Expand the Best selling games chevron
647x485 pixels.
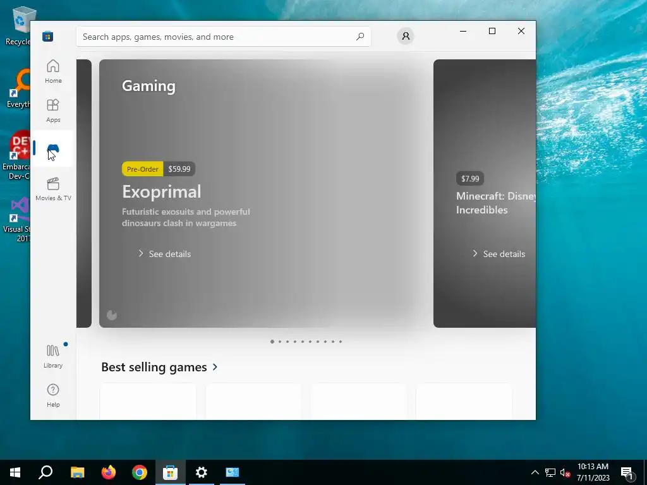215,367
